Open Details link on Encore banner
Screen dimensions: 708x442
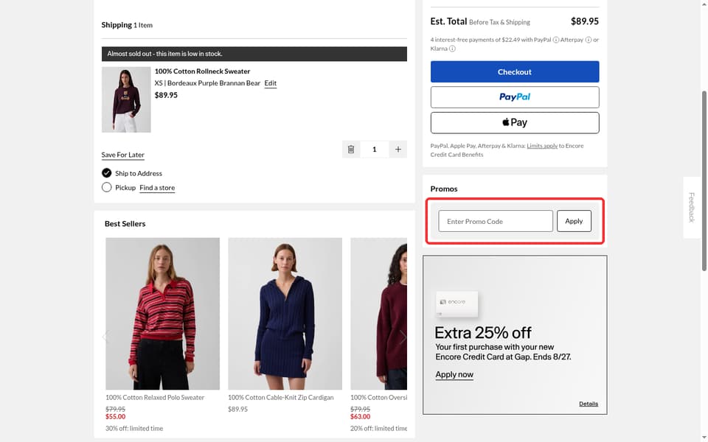click(x=589, y=404)
